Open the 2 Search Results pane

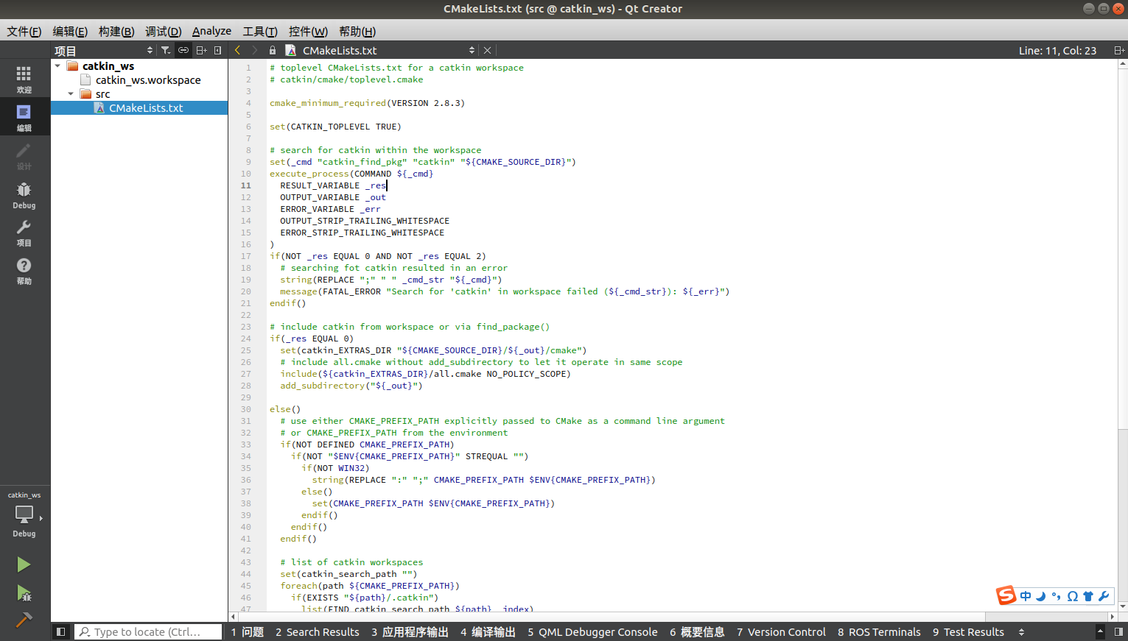pyautogui.click(x=318, y=631)
